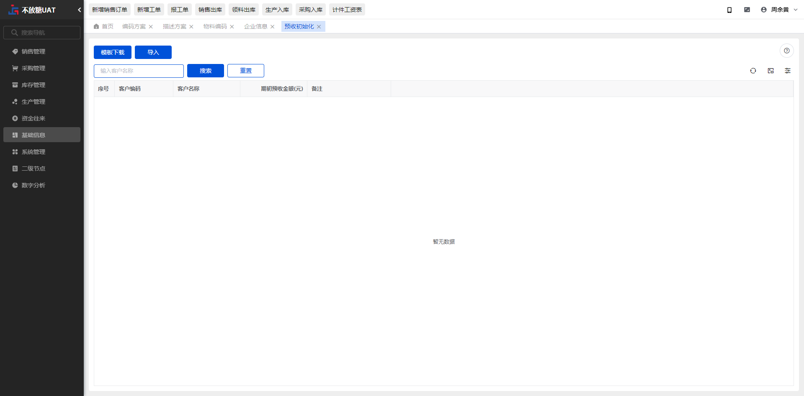Click the 重置 button
The width and height of the screenshot is (804, 396).
click(x=246, y=71)
